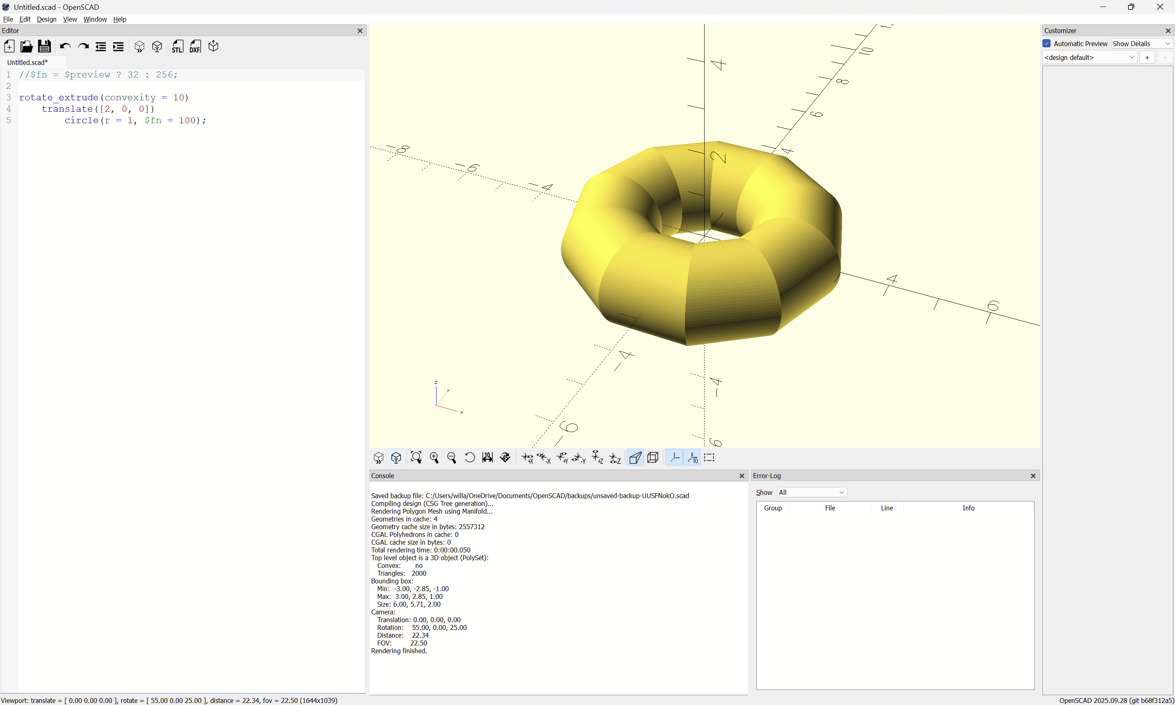Open the Error-Log Show All filter dropdown

click(811, 492)
